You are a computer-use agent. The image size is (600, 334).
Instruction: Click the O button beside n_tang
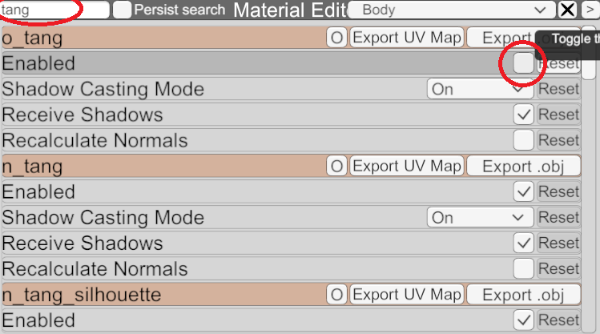coord(336,167)
